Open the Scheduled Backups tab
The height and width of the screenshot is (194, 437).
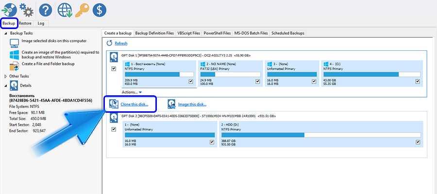click(x=288, y=33)
